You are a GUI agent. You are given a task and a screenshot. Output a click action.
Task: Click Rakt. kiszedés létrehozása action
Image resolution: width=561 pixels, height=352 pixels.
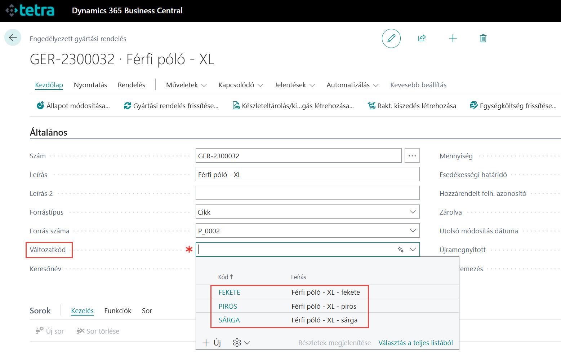click(412, 106)
